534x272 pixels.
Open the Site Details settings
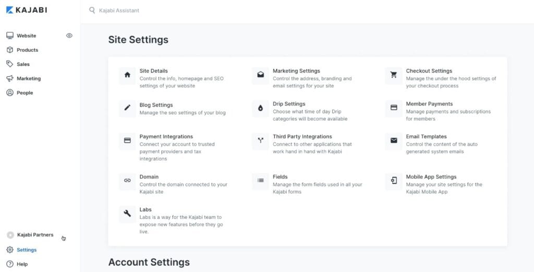tap(154, 71)
